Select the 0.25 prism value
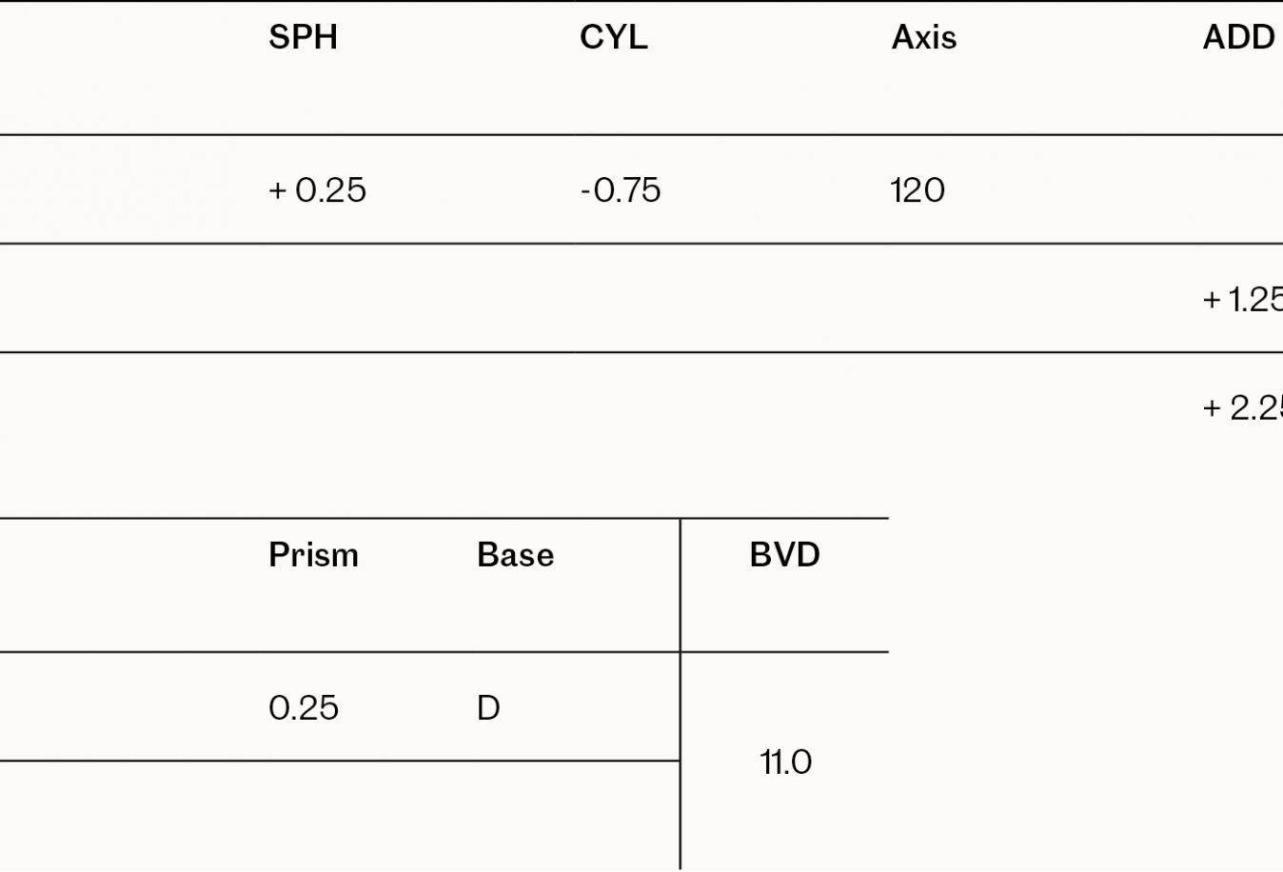1283x872 pixels. pyautogui.click(x=304, y=707)
